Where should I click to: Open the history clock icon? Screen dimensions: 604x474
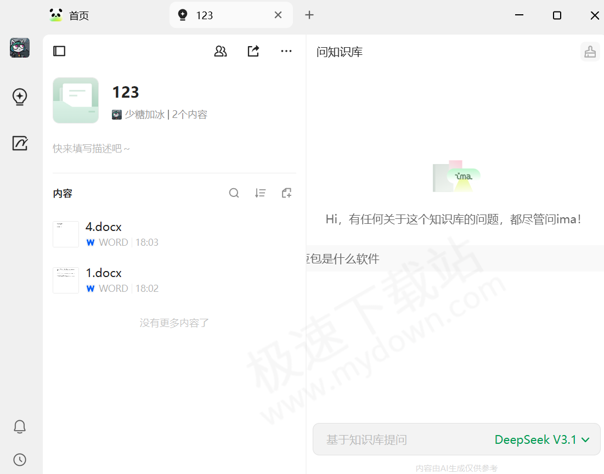coord(20,459)
